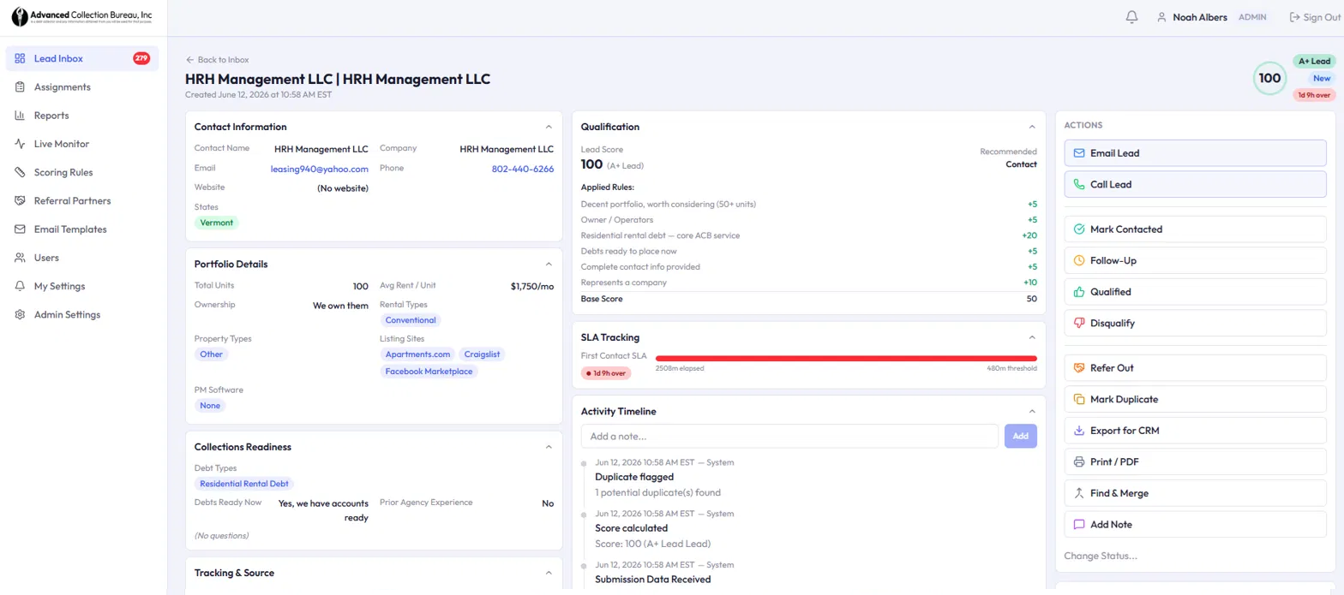
Task: Open Admin Settings page
Action: (82, 315)
